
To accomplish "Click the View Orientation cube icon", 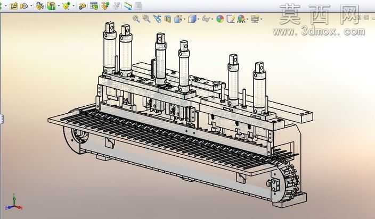I will click(x=178, y=19).
